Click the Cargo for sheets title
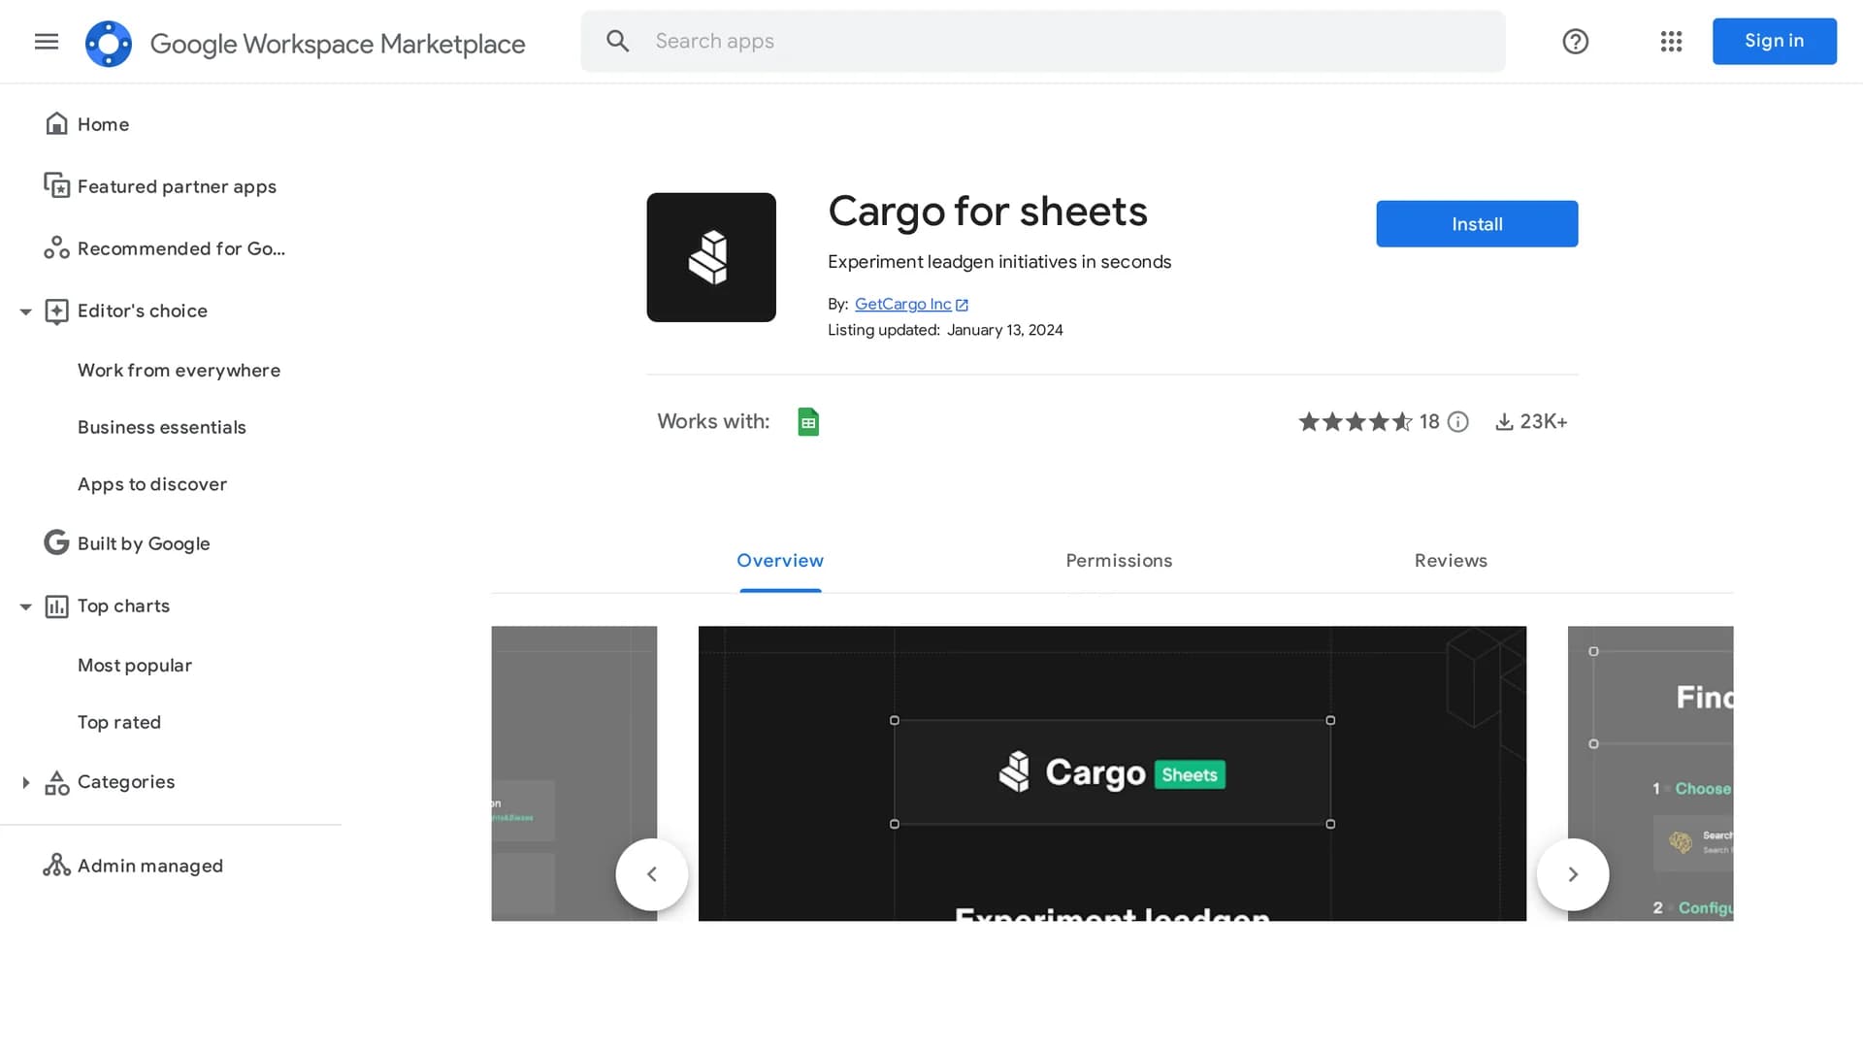The width and height of the screenshot is (1863, 1048). pyautogui.click(x=988, y=212)
